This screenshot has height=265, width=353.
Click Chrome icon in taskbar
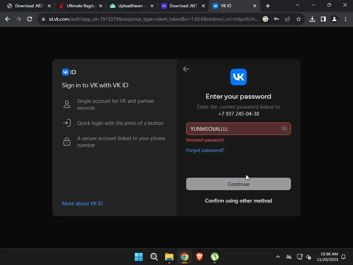click(184, 257)
